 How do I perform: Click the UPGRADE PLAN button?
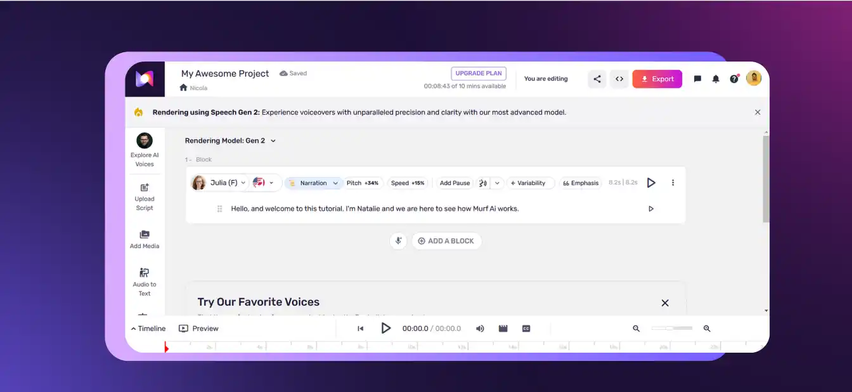[479, 74]
